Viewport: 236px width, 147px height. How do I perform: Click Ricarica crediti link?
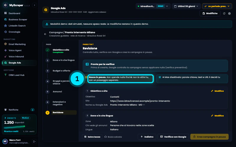point(11,131)
